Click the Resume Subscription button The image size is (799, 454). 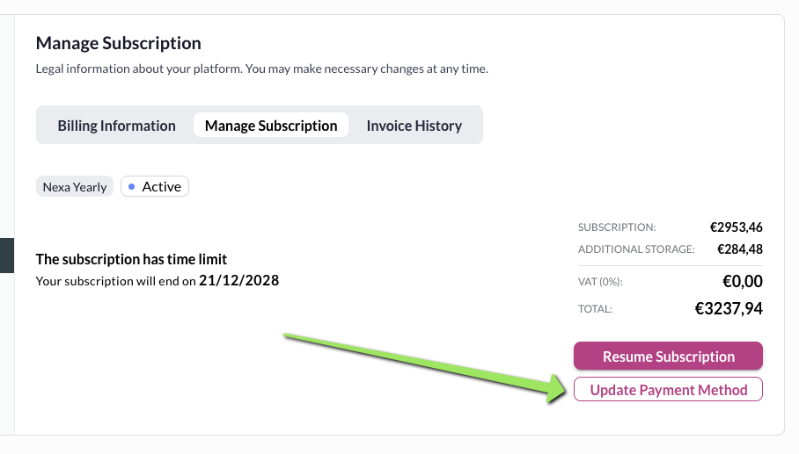tap(668, 357)
